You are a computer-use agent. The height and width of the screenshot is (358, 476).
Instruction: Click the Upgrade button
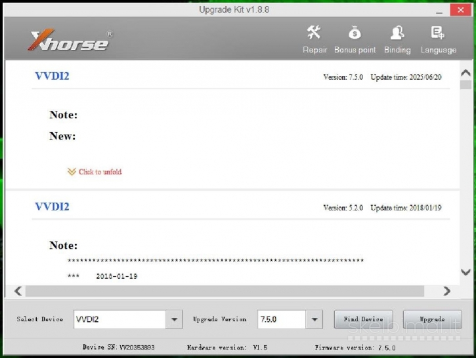coord(432,319)
